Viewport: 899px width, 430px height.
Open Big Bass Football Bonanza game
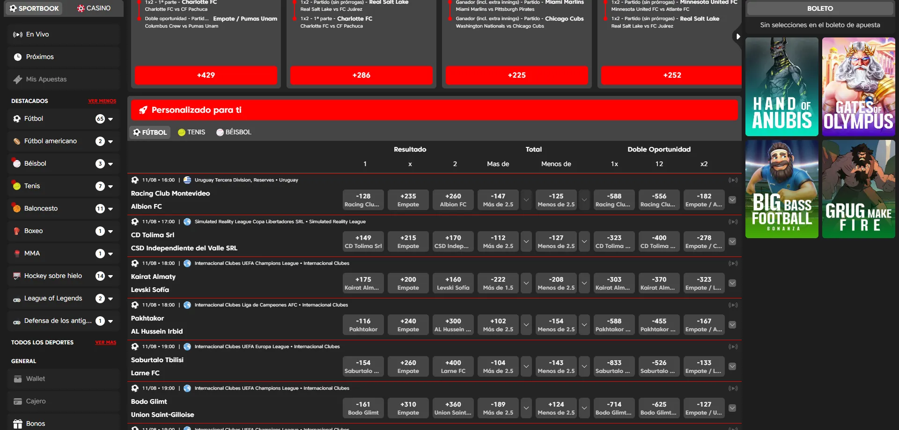[x=781, y=189]
